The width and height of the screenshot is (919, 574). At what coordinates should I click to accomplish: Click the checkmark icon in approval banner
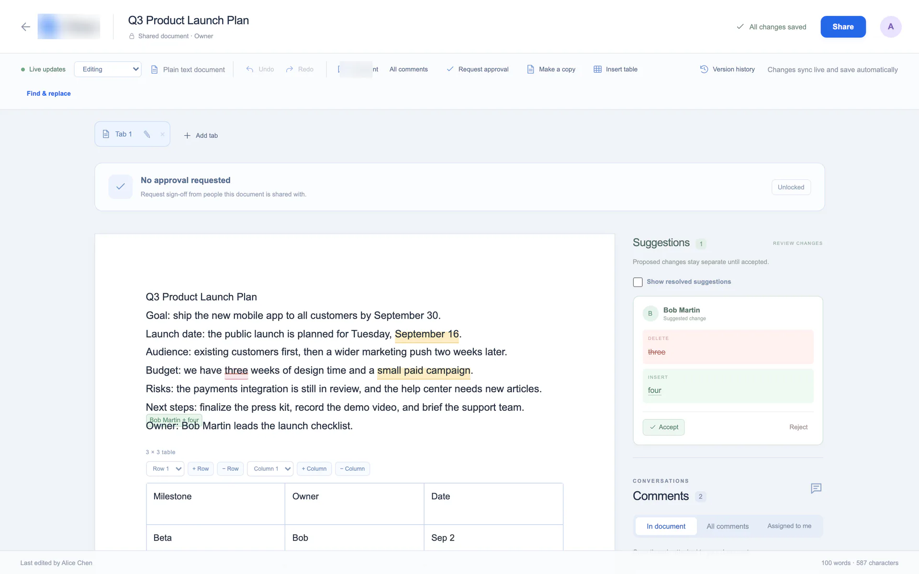click(121, 187)
